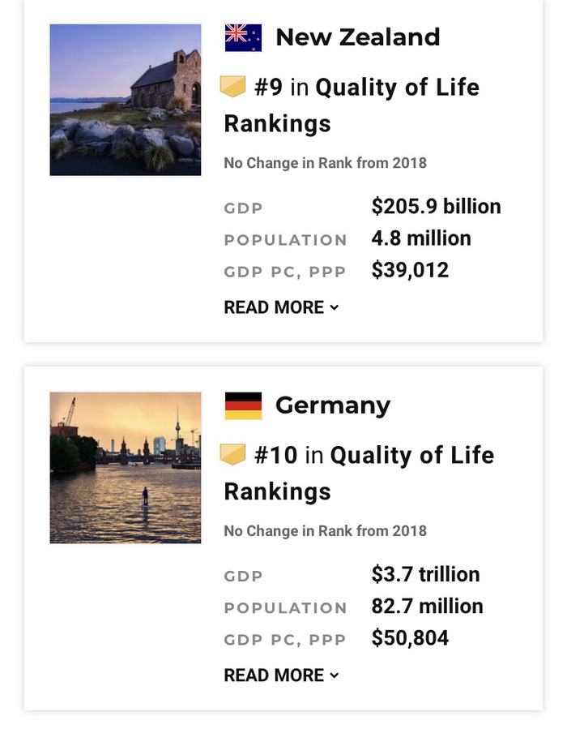Screen dimensions: 567x742
Task: Expand READ MORE under New Zealand
Action: pyautogui.click(x=282, y=307)
